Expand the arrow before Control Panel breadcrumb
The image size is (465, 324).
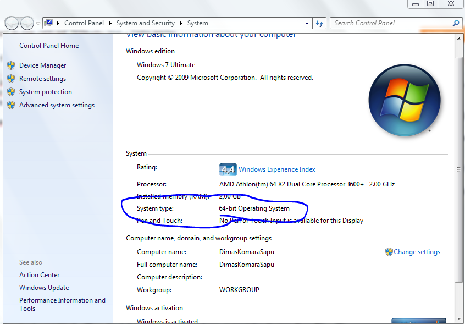tap(58, 23)
